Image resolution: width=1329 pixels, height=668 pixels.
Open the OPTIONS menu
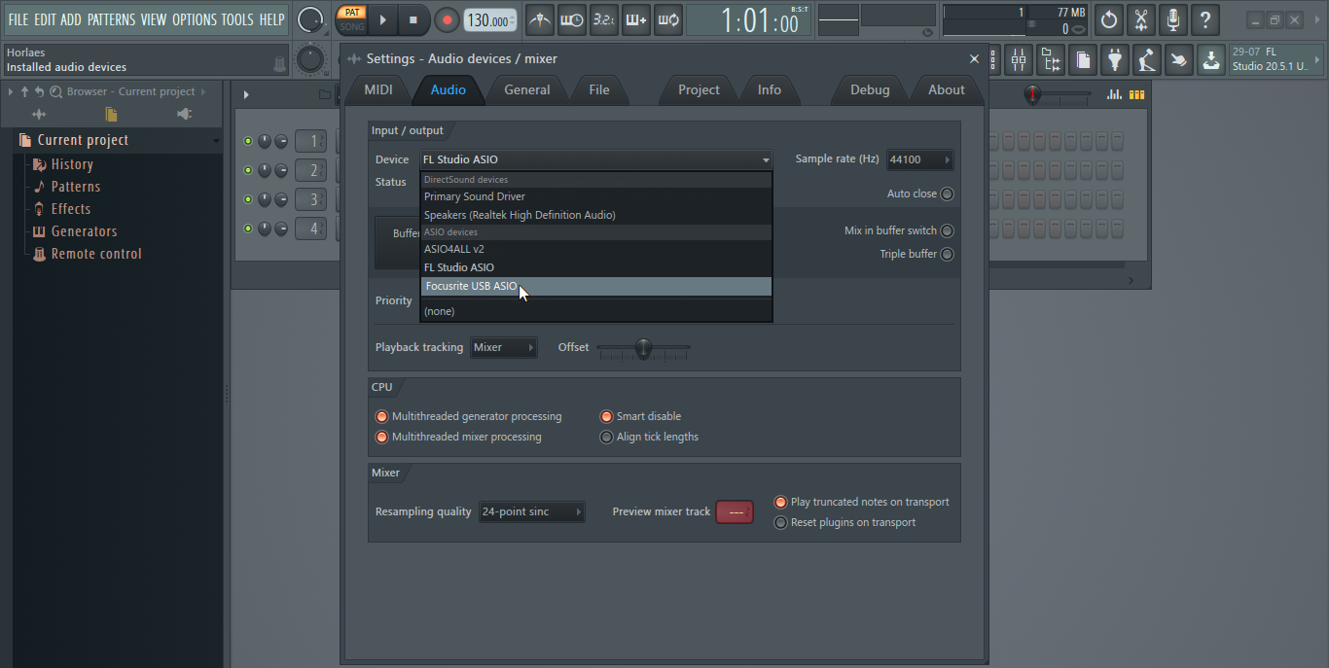point(195,19)
